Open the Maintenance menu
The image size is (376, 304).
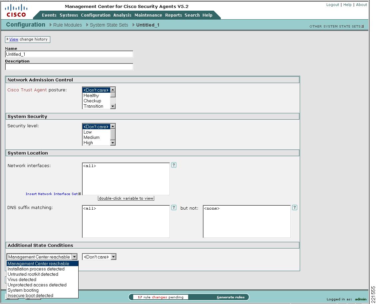pyautogui.click(x=148, y=15)
